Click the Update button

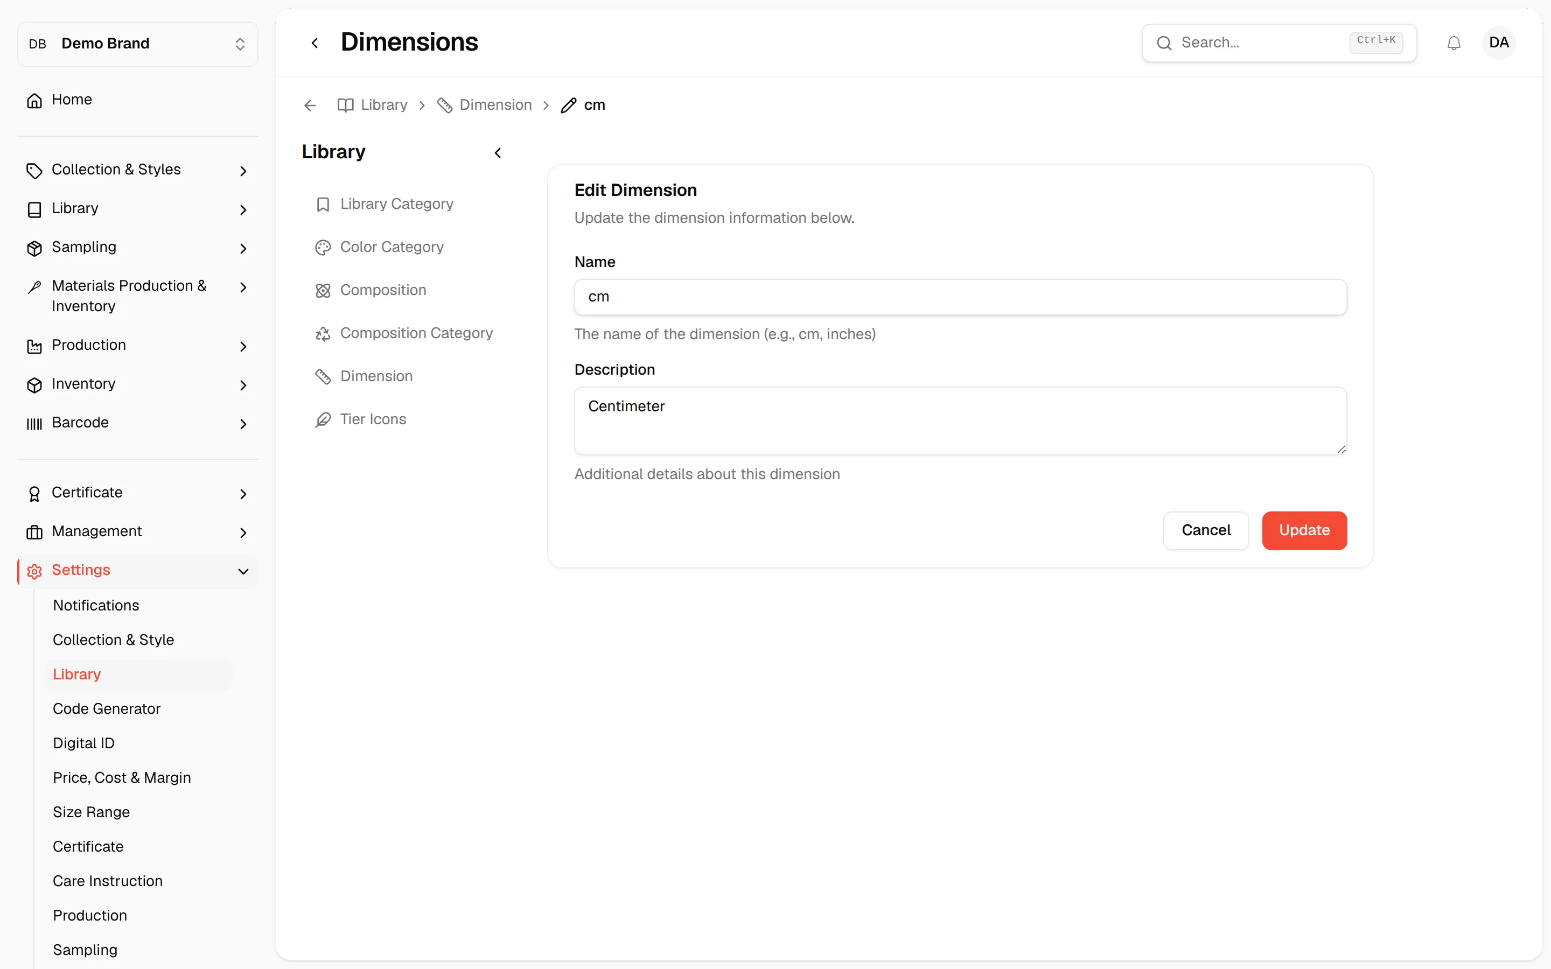click(1304, 530)
